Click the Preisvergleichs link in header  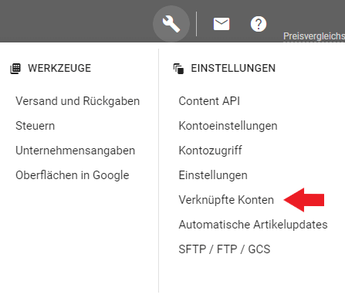point(314,36)
